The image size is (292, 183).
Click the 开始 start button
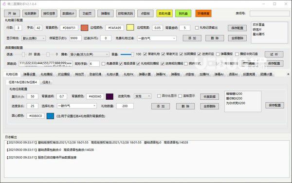pos(12,14)
